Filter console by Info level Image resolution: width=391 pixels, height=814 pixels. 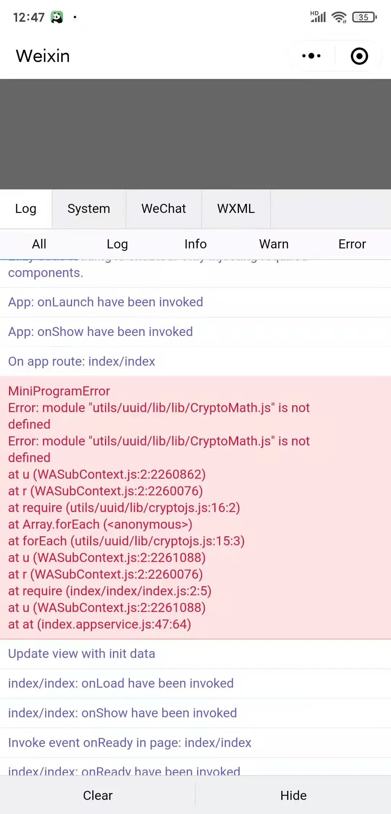(x=195, y=244)
